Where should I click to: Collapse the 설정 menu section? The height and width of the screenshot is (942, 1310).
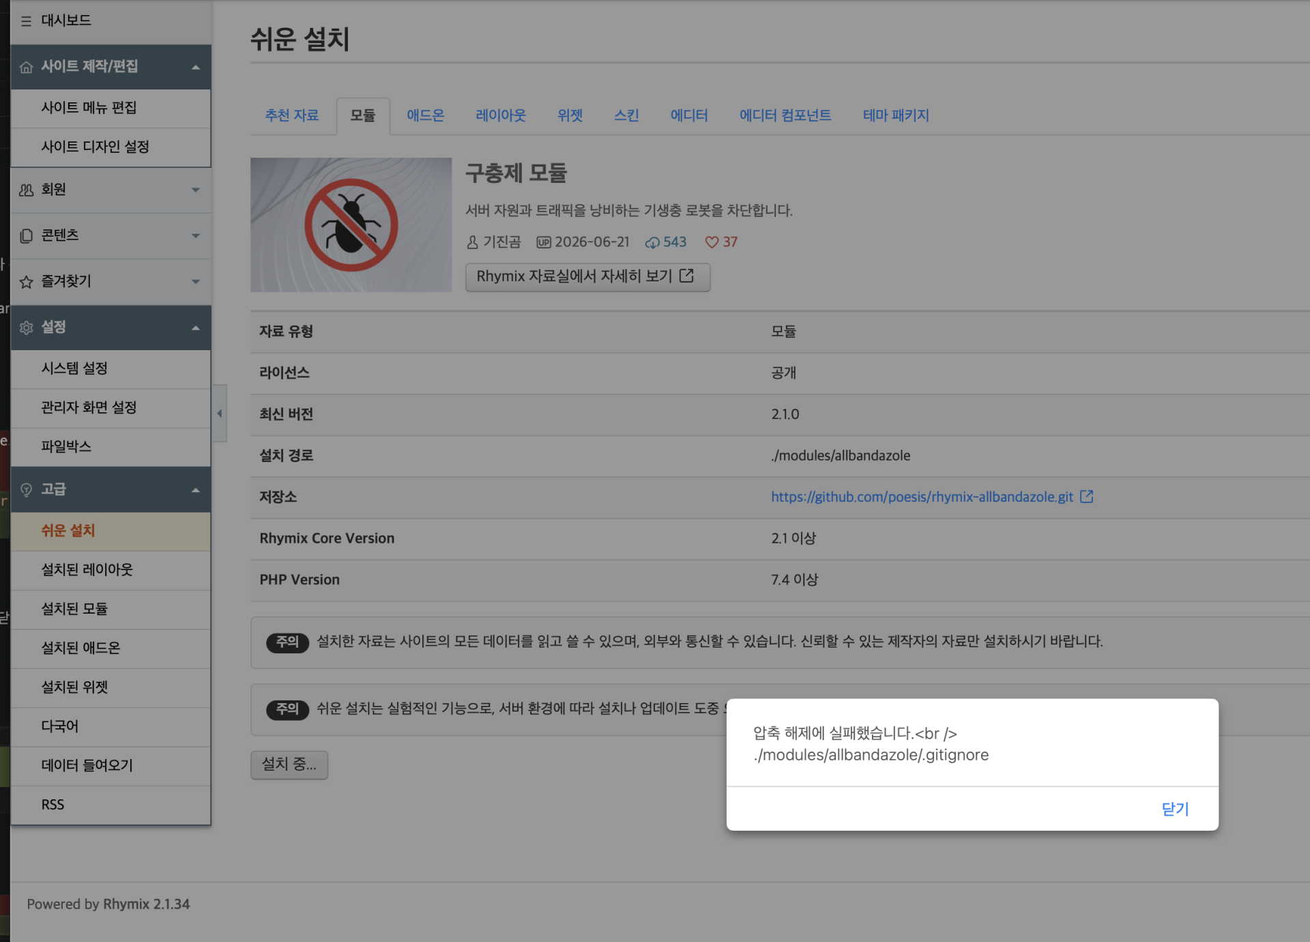pos(196,328)
